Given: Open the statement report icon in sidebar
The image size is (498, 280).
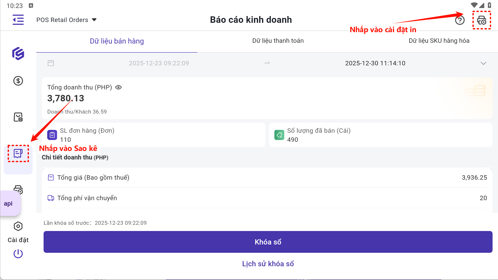Looking at the screenshot, I should click(x=18, y=154).
